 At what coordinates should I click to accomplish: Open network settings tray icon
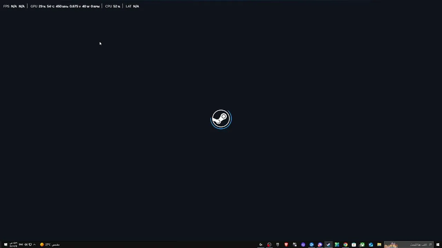click(30, 245)
